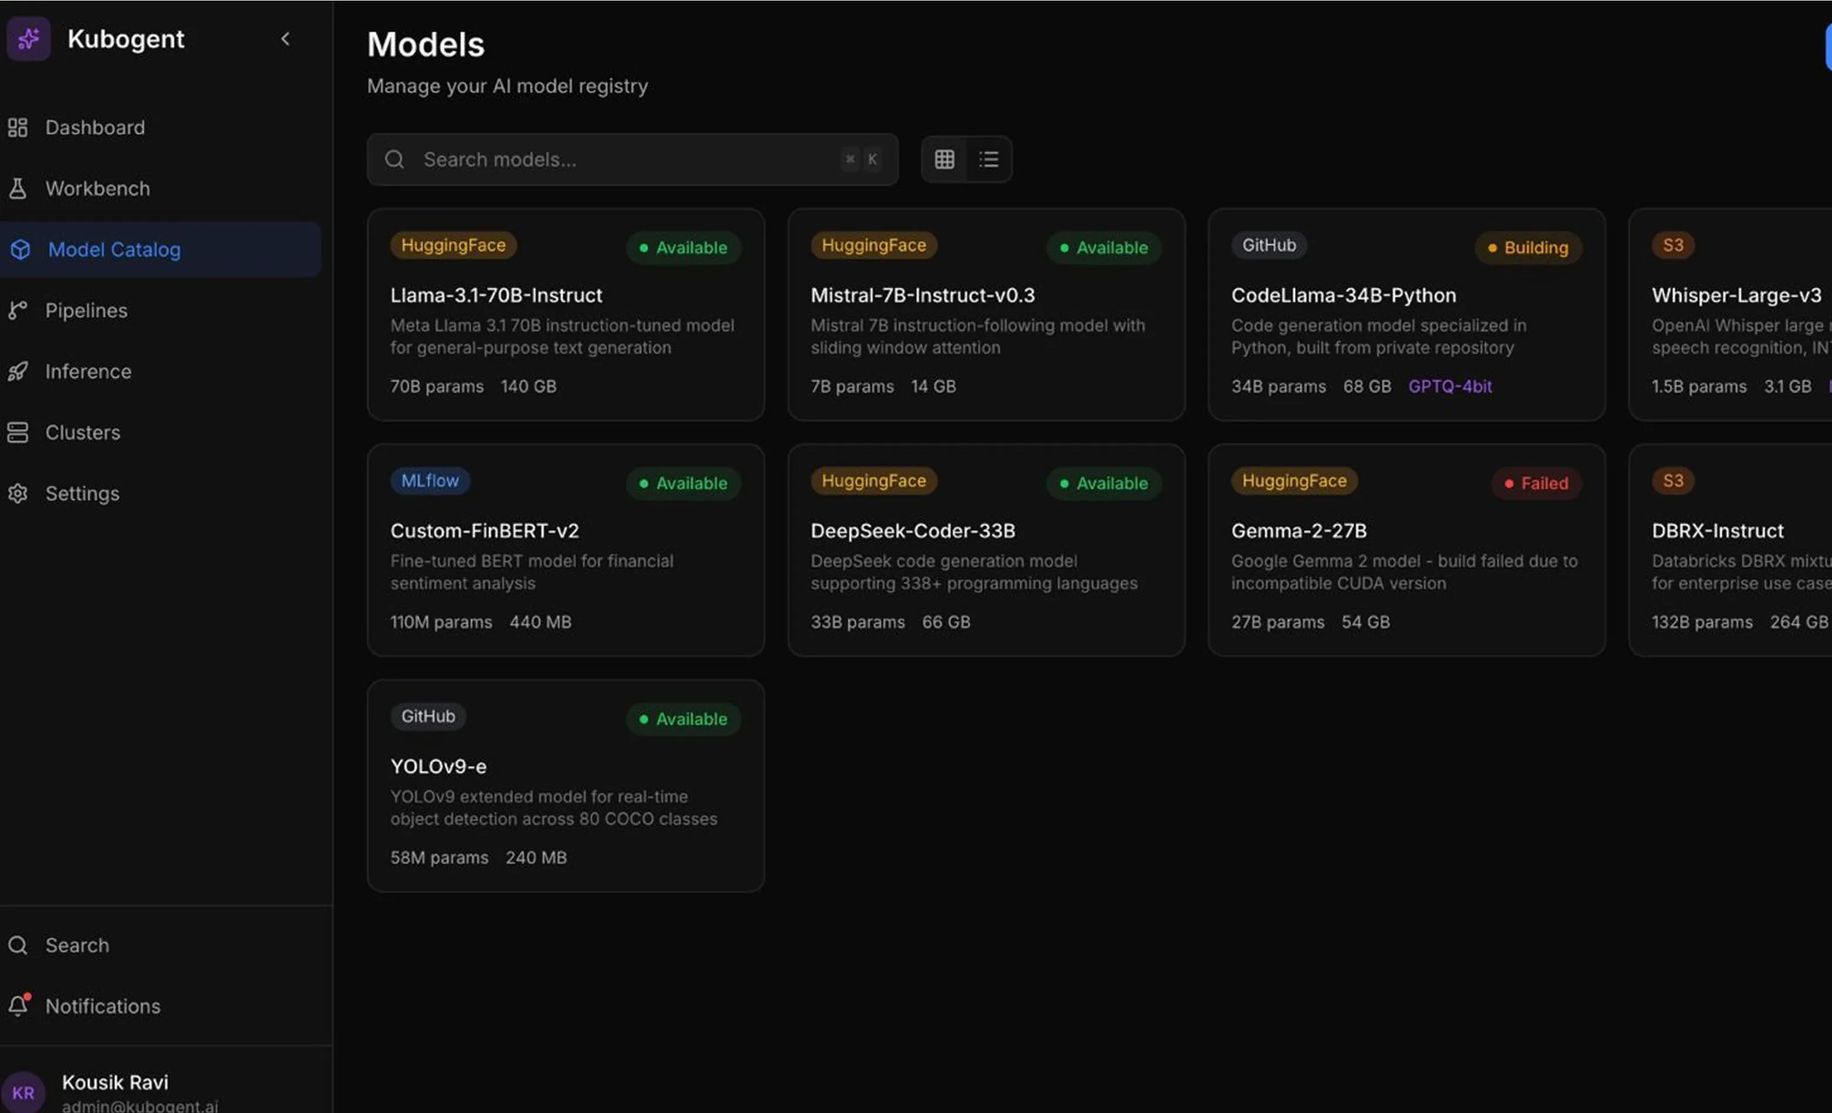Click Available status on Mistral-7B-Instruct card
The width and height of the screenshot is (1832, 1113).
(1104, 248)
